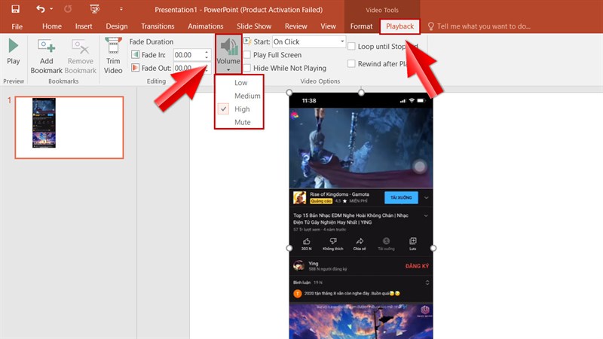Click Add Bookmark icon
This screenshot has height=339, width=603.
[46, 47]
